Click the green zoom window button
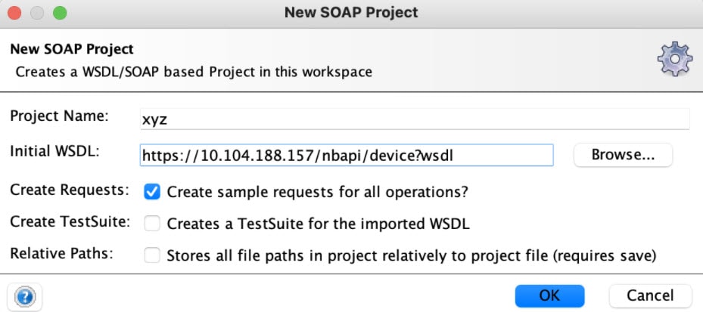 [60, 13]
